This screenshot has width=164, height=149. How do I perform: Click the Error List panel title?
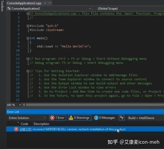coord(13,112)
